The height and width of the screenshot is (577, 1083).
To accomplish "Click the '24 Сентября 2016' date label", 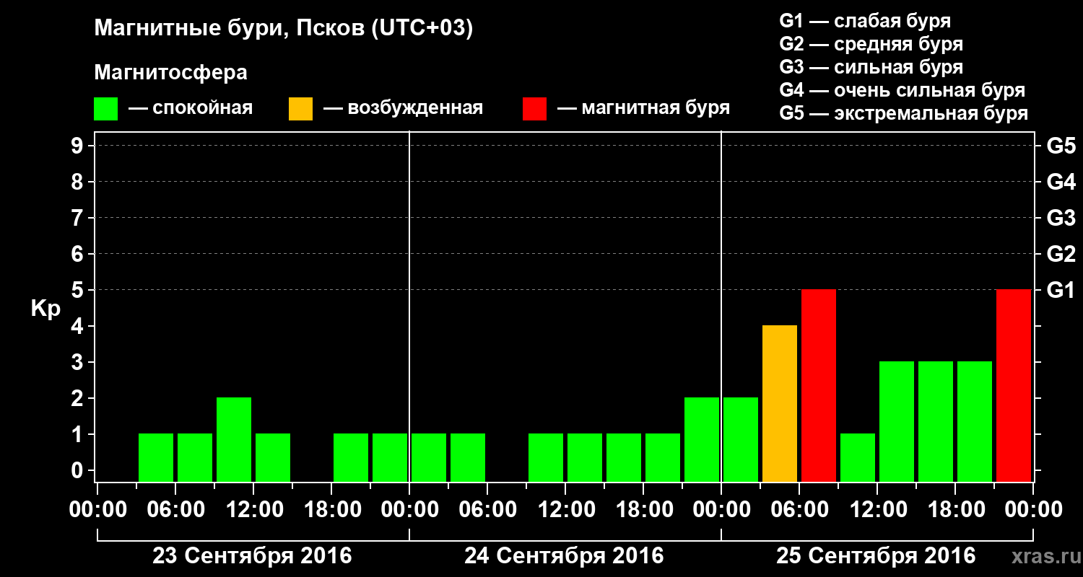I will click(x=564, y=556).
